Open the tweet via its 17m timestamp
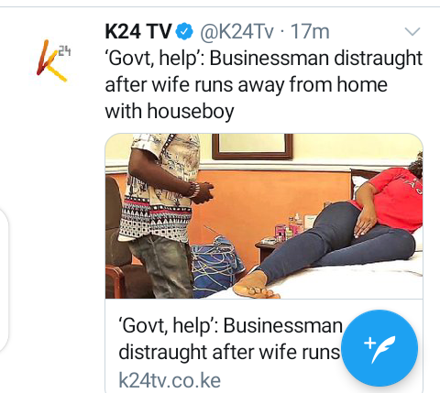 pyautogui.click(x=310, y=31)
